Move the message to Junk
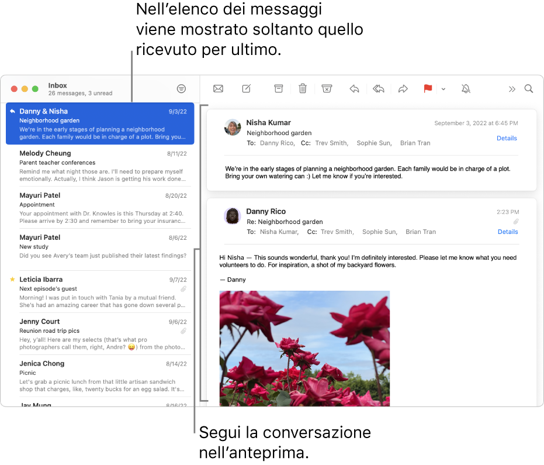This screenshot has width=544, height=465. pyautogui.click(x=327, y=89)
